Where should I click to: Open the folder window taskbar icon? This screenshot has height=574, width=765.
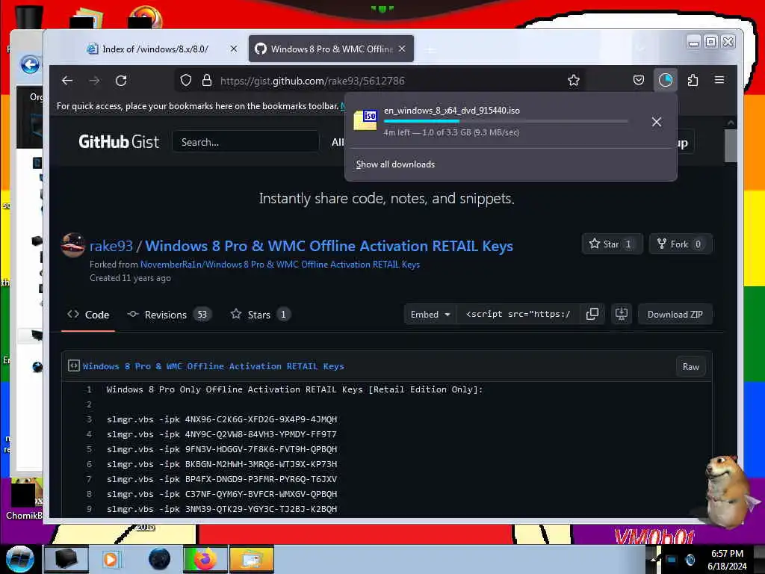tap(252, 559)
